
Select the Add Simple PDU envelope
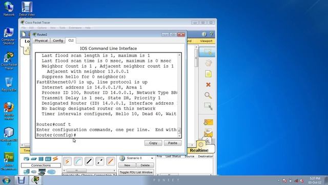(209, 122)
